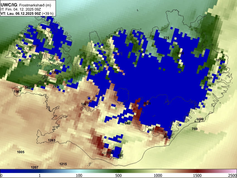Image resolution: width=237 pixels, height=178 pixels.
Task: Click the title text 'UWC/IG: Frostmarkshæð (m)'
Action: tap(26, 5)
